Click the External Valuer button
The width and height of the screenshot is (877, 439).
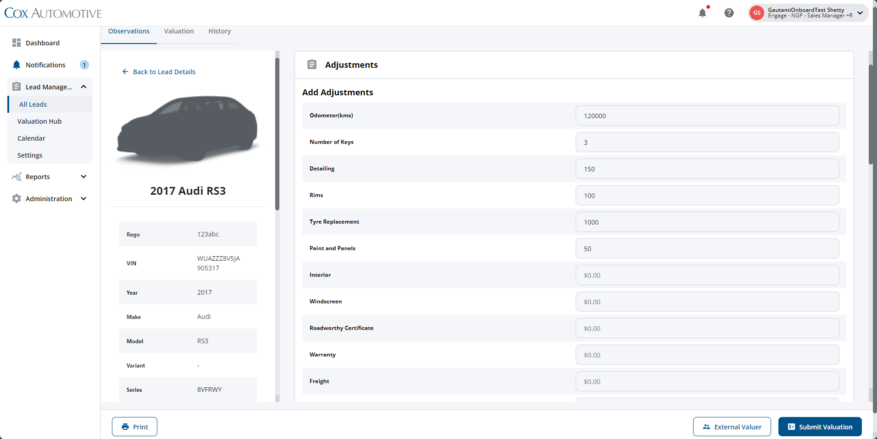pyautogui.click(x=732, y=427)
